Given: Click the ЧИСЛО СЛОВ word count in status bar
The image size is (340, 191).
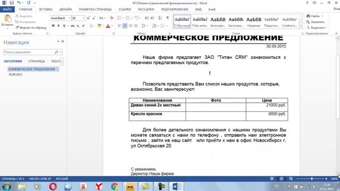Looking at the screenshot, I should pos(40,179).
